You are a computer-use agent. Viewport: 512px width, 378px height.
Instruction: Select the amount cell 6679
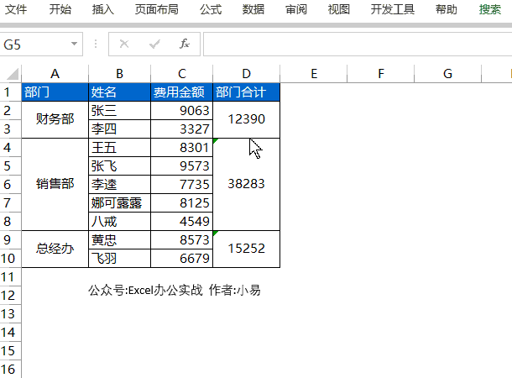coord(181,259)
